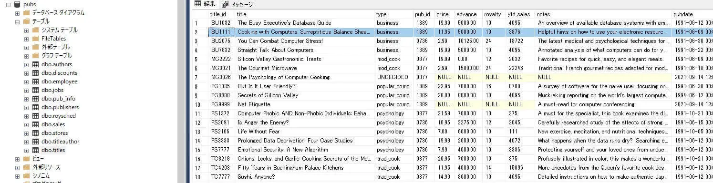Click the price column header
This screenshot has width=713, height=183.
point(444,14)
